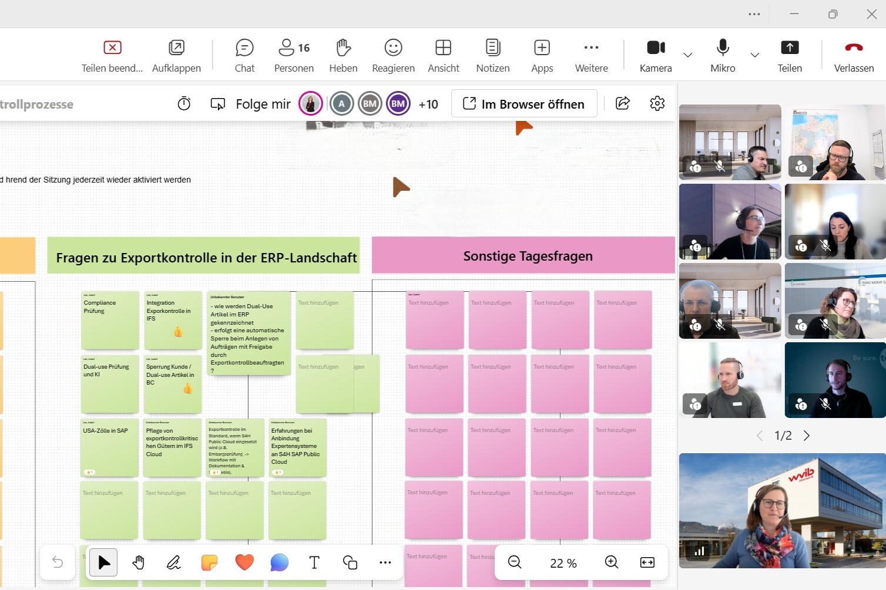Open the Weitere more options menu
Screen dimensions: 886x590
pyautogui.click(x=591, y=55)
